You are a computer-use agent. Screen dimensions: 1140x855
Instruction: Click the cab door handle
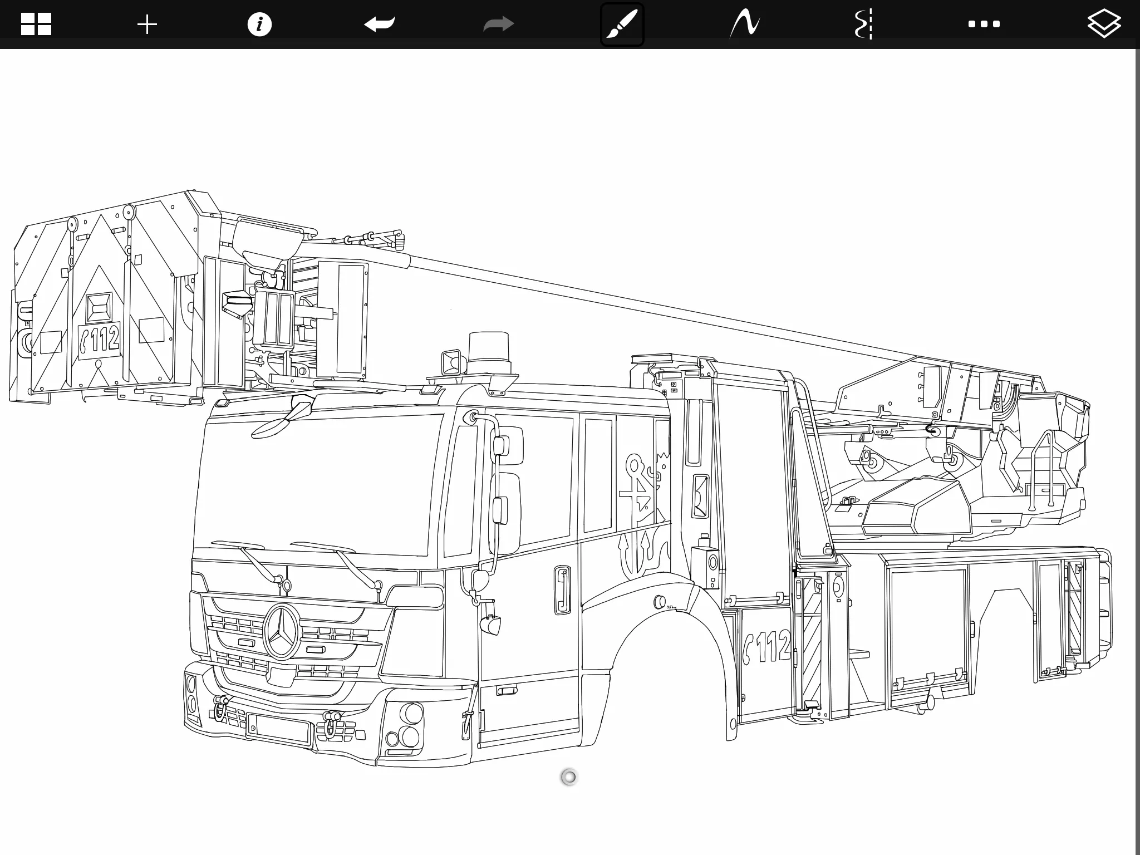click(562, 589)
